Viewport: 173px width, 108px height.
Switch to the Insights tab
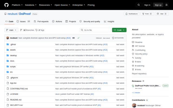(109, 21)
